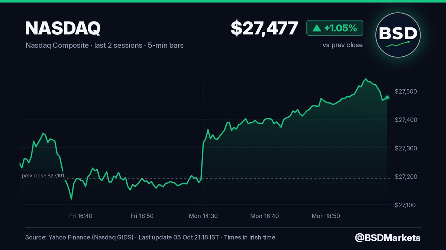Image resolution: width=446 pixels, height=250 pixels.
Task: Click the $27,477 price value
Action: click(x=264, y=28)
